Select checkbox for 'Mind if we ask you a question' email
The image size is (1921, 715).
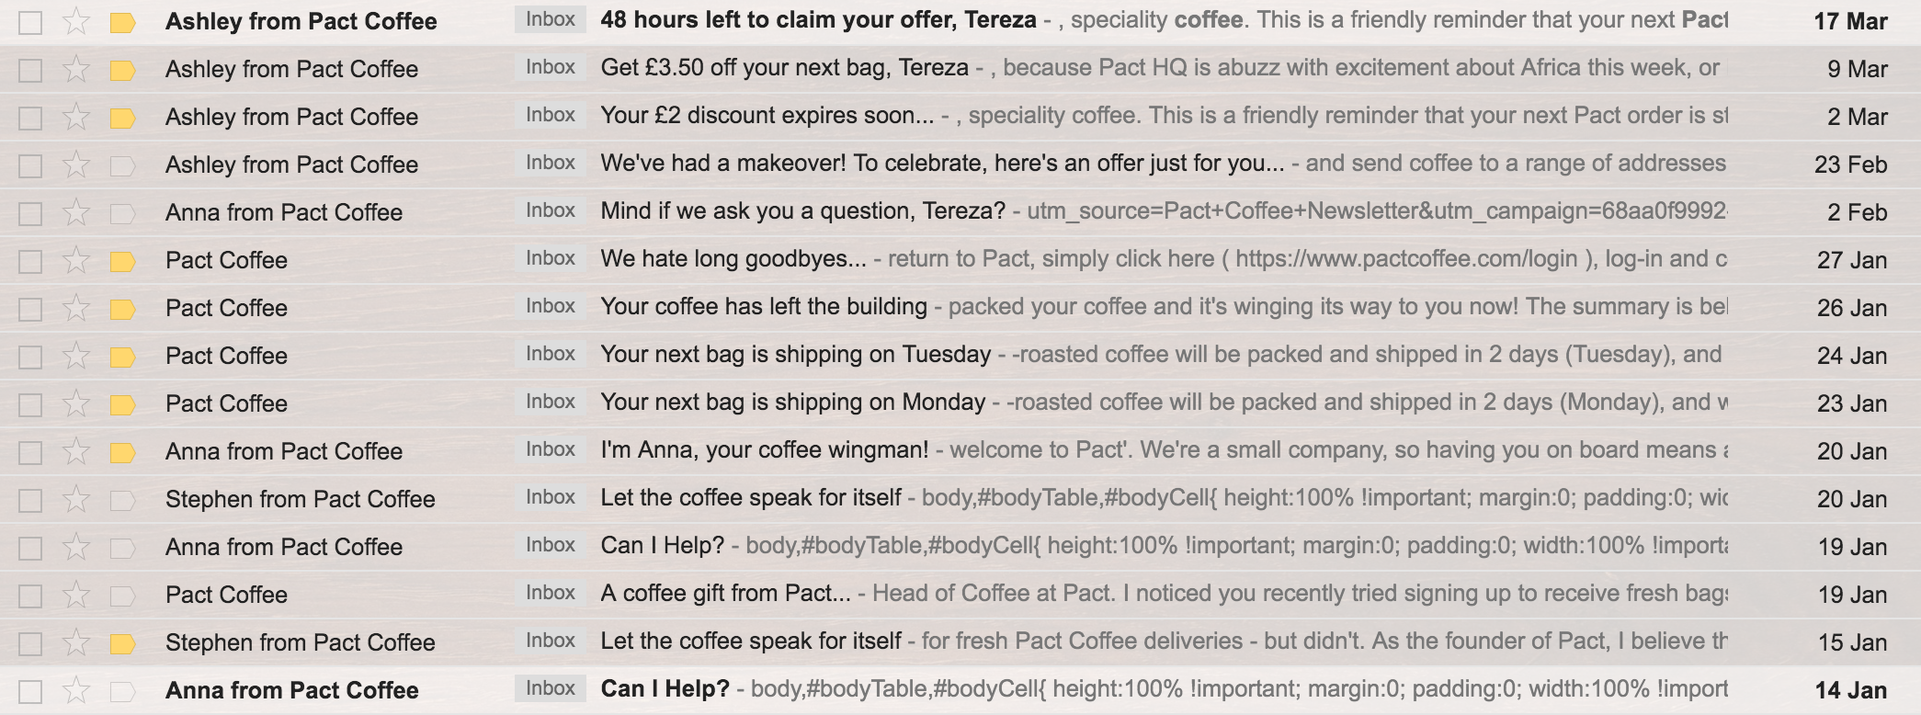[30, 213]
